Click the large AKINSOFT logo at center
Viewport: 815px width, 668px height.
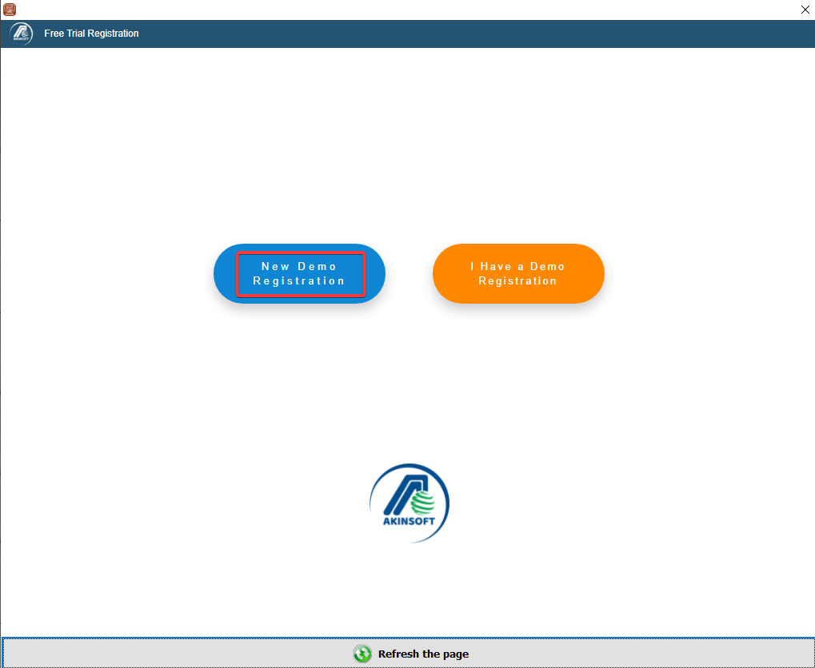click(409, 503)
